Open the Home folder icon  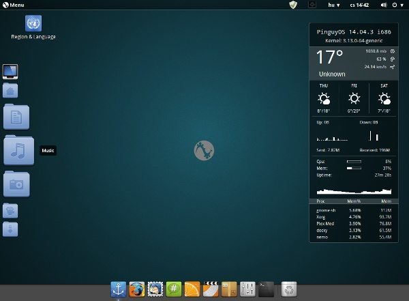(11, 91)
